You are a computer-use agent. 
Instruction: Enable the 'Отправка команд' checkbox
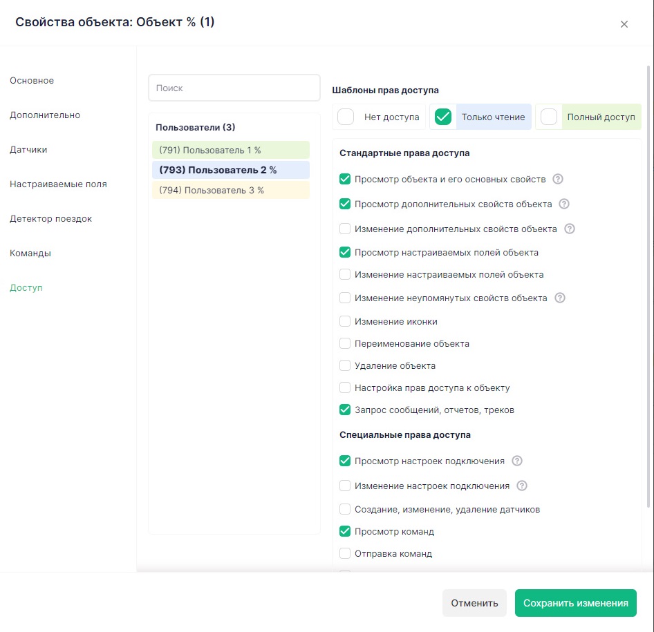point(345,553)
